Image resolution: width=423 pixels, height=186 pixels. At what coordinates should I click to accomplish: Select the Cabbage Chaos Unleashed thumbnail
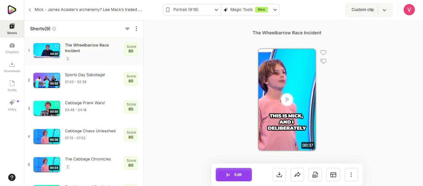(47, 136)
